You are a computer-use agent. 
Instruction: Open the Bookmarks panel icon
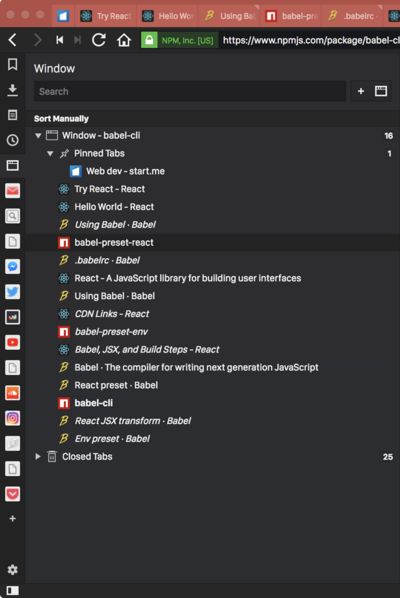(13, 64)
